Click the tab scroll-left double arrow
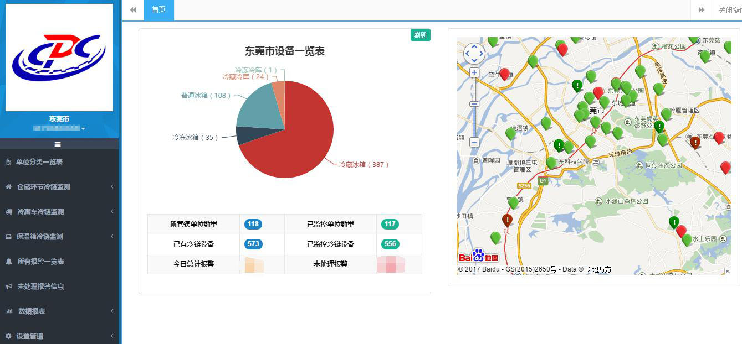Viewport: 742px width, 344px height. point(133,10)
